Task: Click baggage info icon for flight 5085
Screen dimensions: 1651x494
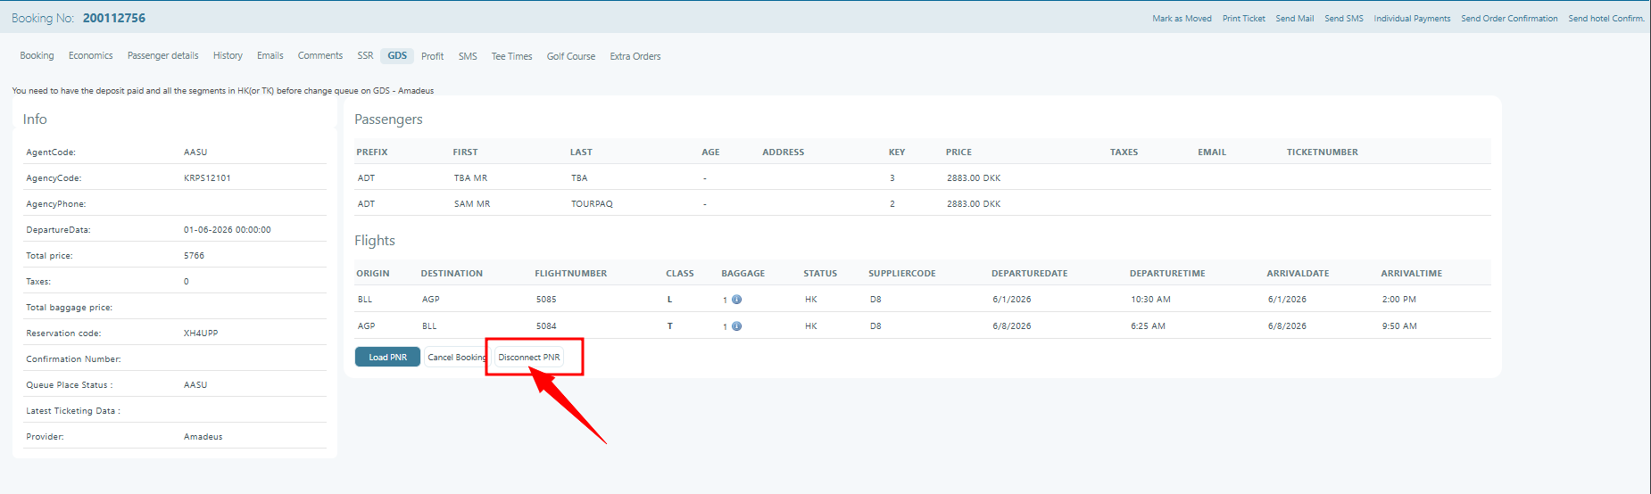Action: (736, 300)
